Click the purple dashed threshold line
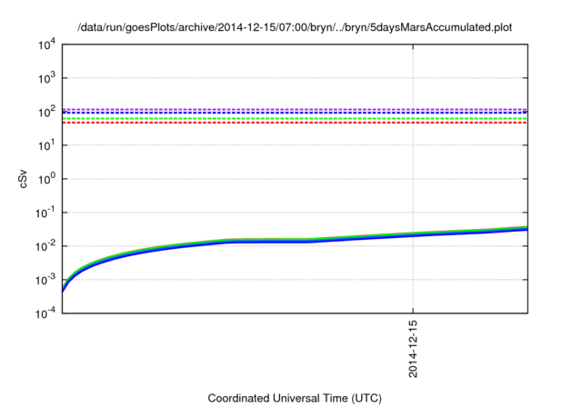582x407 pixels. 295,109
